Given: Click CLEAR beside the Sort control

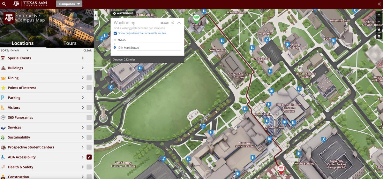Looking at the screenshot, I should coord(87,51).
